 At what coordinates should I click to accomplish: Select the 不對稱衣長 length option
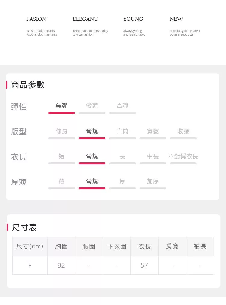[x=183, y=156]
